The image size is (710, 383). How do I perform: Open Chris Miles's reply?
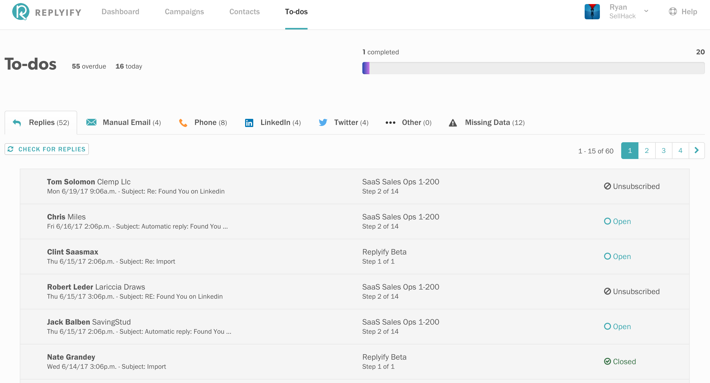pos(354,221)
